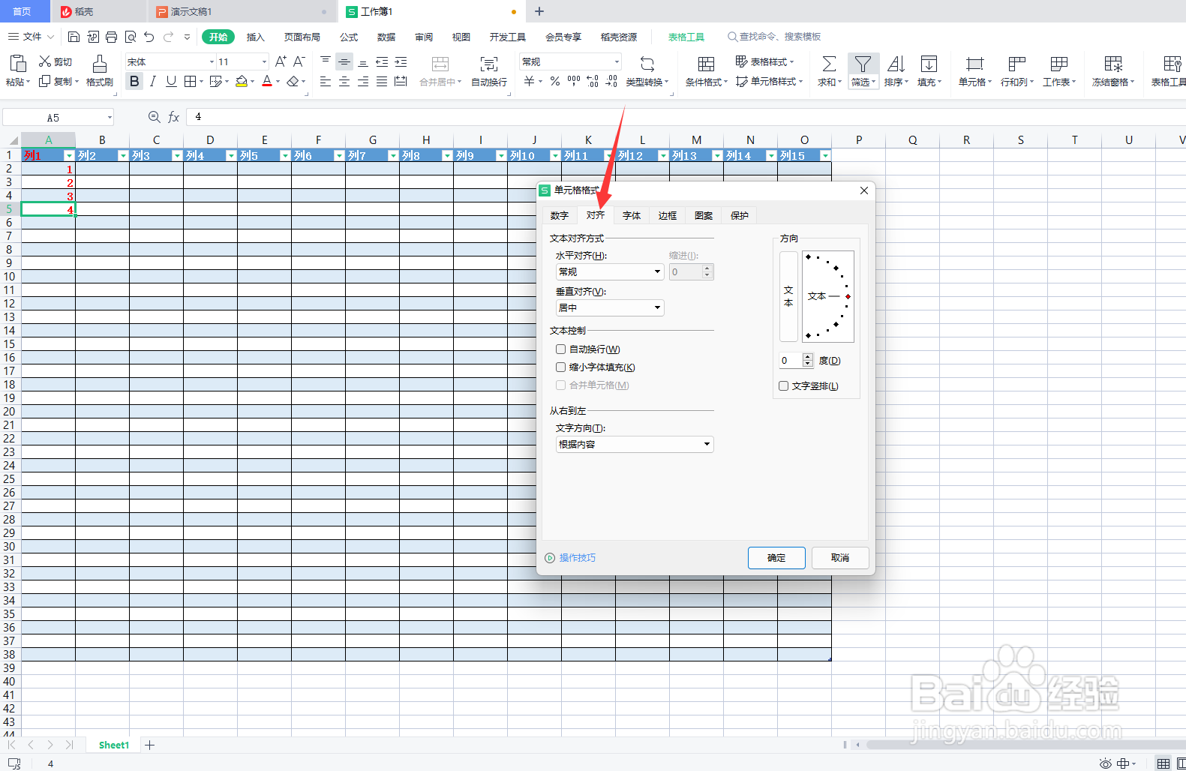The width and height of the screenshot is (1186, 771).
Task: Enable the 缩小字体填充 checkbox
Action: 560,367
